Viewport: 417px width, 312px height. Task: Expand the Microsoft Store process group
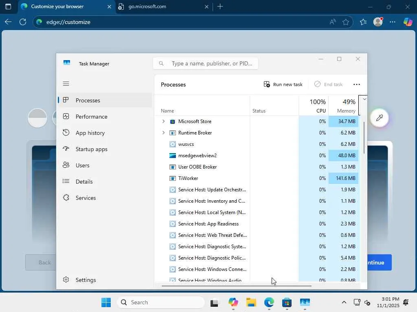[163, 121]
